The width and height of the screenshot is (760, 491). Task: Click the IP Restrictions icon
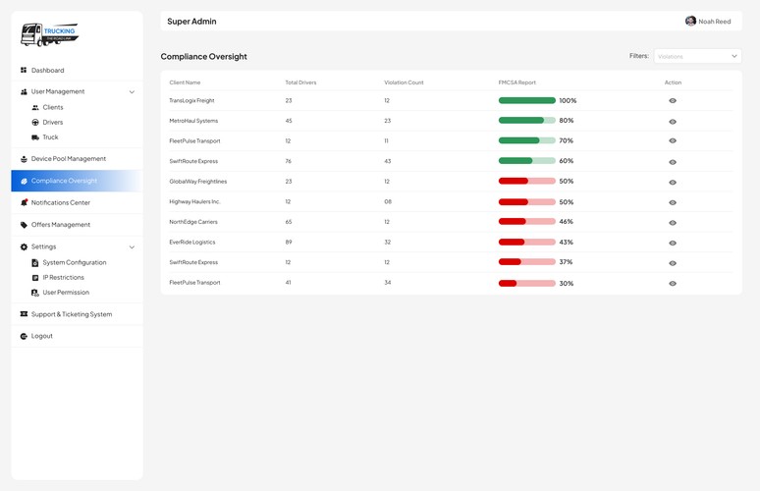click(x=35, y=278)
